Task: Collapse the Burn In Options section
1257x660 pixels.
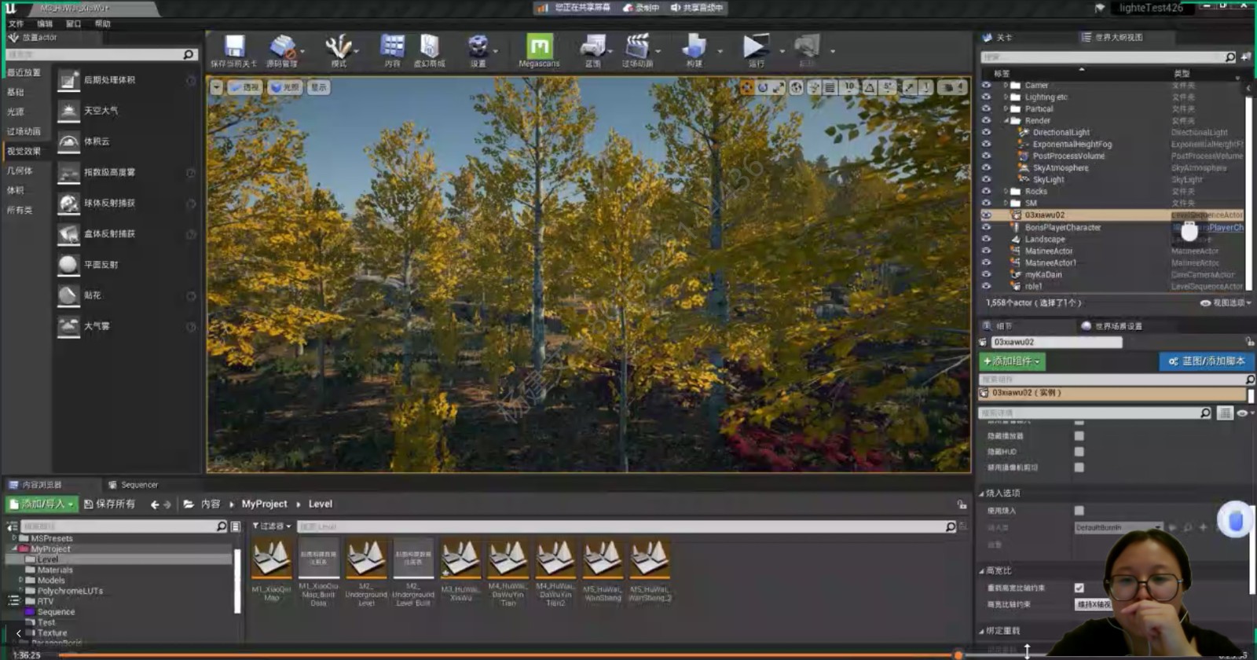Action: pyautogui.click(x=981, y=493)
